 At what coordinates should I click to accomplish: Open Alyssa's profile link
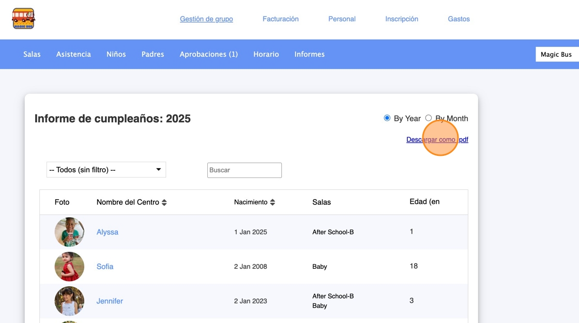point(108,232)
